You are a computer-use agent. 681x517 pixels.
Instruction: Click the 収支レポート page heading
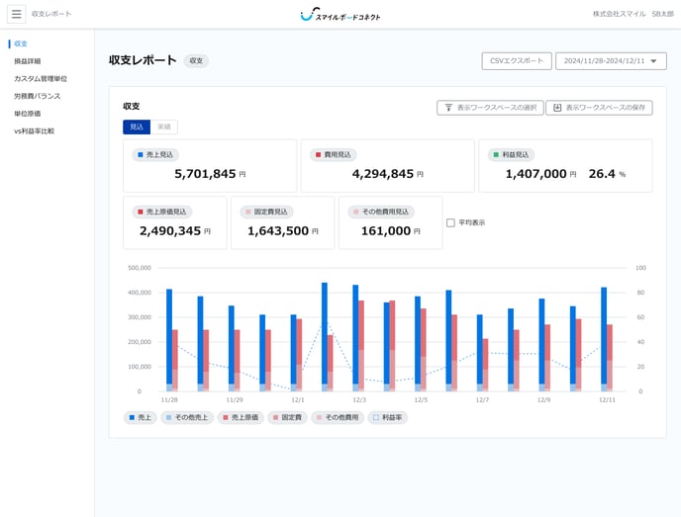click(x=143, y=60)
